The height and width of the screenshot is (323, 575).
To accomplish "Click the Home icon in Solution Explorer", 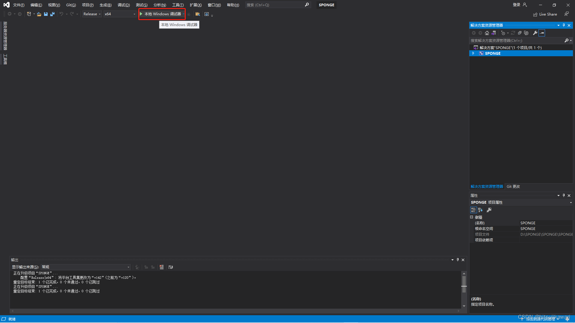I will coord(487,33).
